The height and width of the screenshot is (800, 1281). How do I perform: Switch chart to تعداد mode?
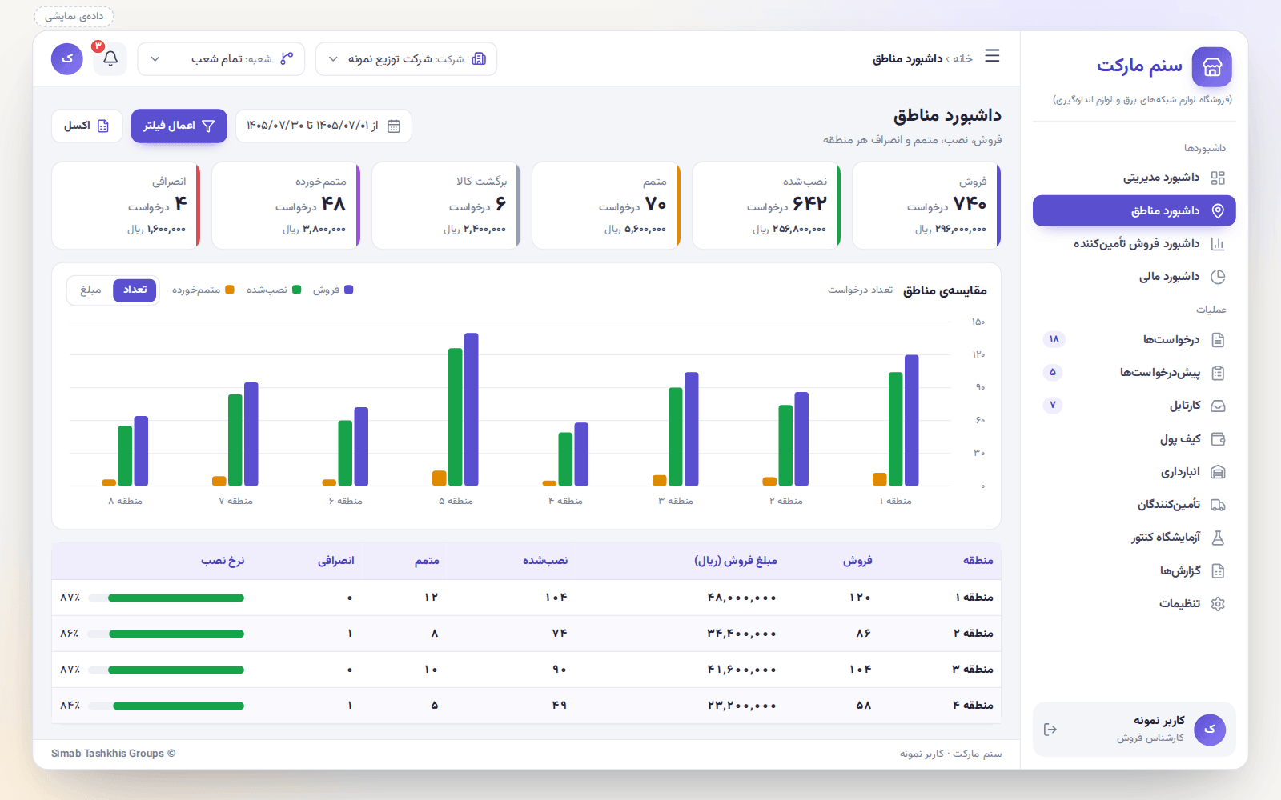point(135,290)
